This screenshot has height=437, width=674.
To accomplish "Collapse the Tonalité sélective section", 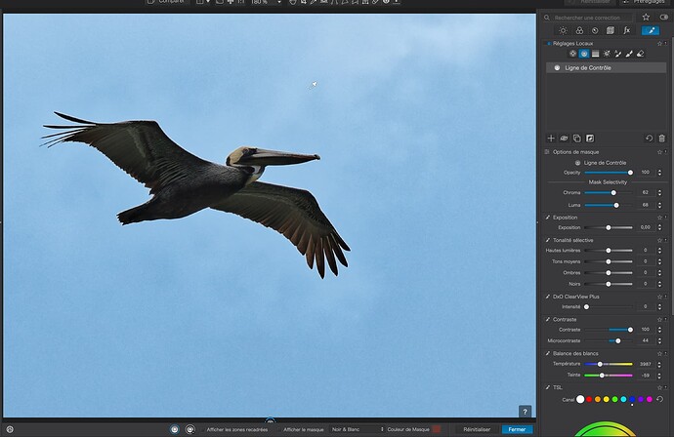I will point(572,240).
